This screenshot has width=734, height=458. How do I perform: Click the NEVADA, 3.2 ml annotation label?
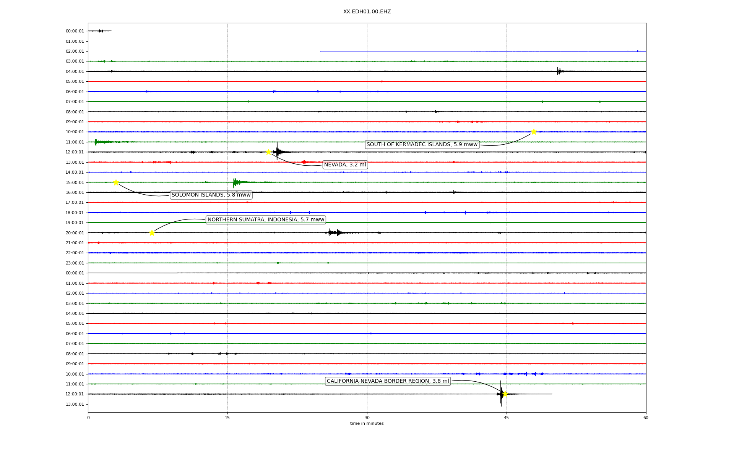tap(345, 165)
